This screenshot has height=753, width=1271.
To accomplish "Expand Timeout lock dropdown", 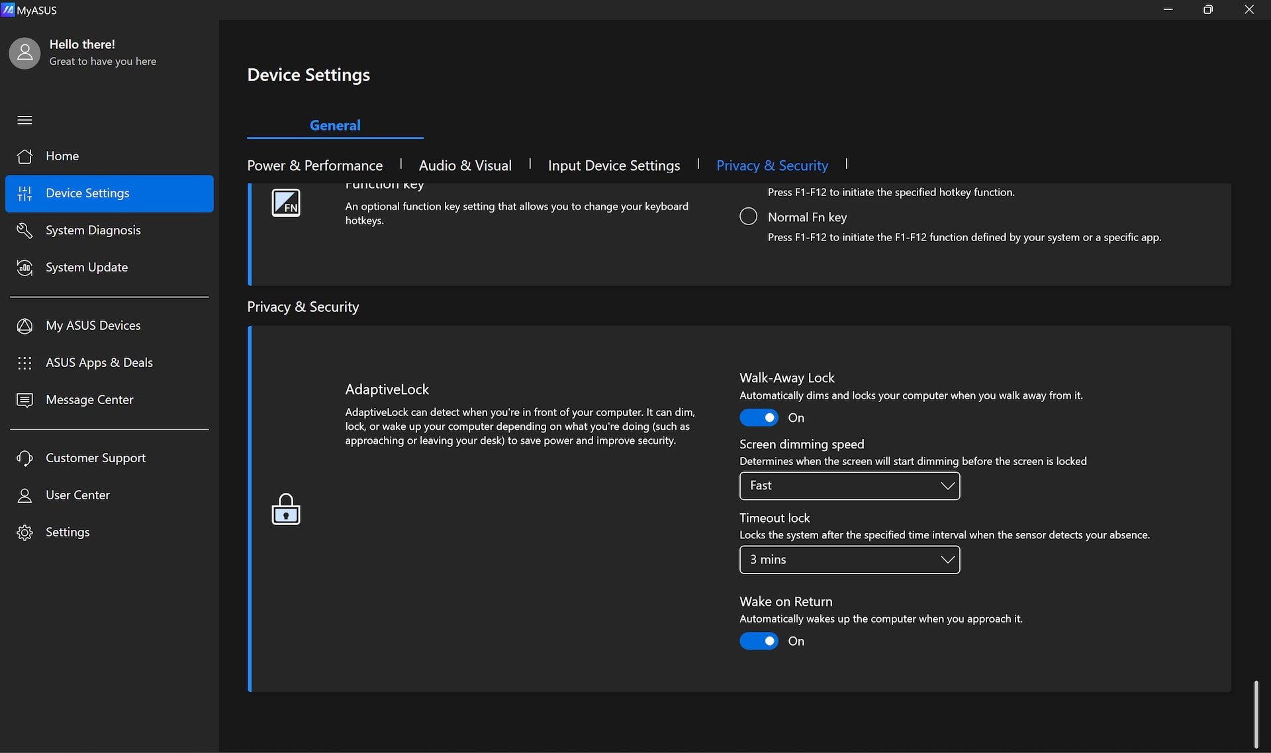I will coord(947,560).
